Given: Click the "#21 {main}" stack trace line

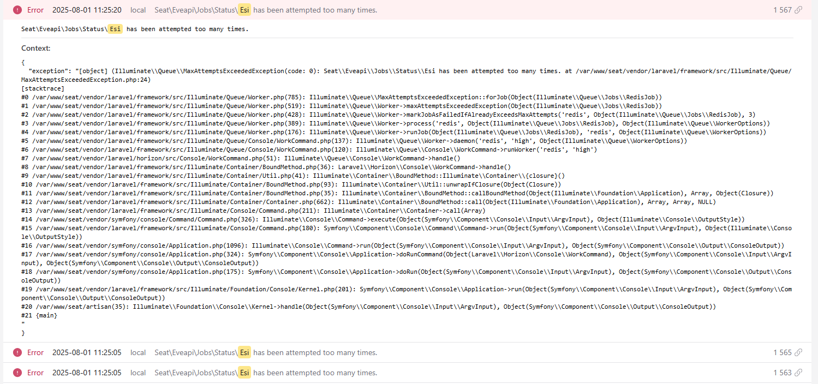Looking at the screenshot, I should [39, 315].
